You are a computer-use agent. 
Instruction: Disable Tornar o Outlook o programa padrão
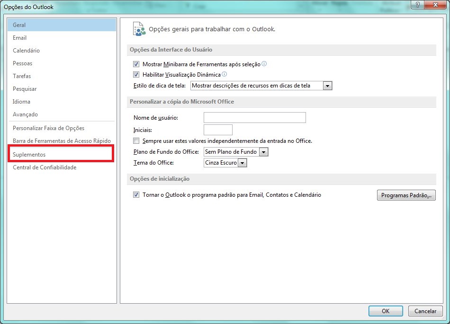point(136,195)
